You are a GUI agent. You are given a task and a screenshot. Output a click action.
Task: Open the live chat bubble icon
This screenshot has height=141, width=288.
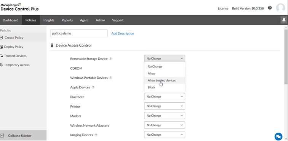click(x=278, y=136)
